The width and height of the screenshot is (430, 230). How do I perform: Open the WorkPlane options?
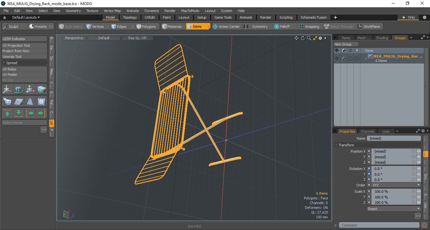(x=369, y=27)
